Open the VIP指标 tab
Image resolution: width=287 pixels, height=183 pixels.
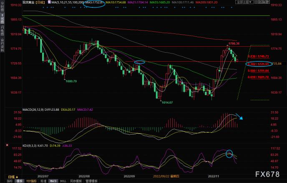(x=31, y=181)
